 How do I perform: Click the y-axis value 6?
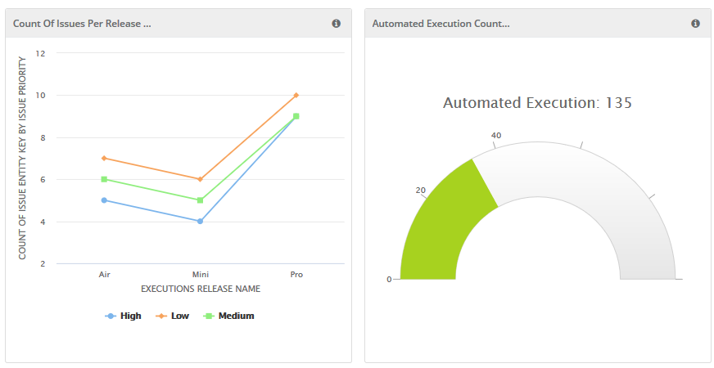43,180
